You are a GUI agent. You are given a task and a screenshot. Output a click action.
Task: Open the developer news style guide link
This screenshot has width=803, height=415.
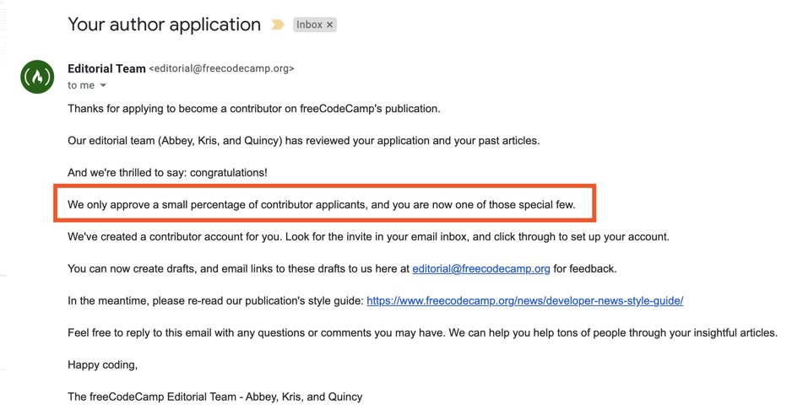click(x=524, y=301)
